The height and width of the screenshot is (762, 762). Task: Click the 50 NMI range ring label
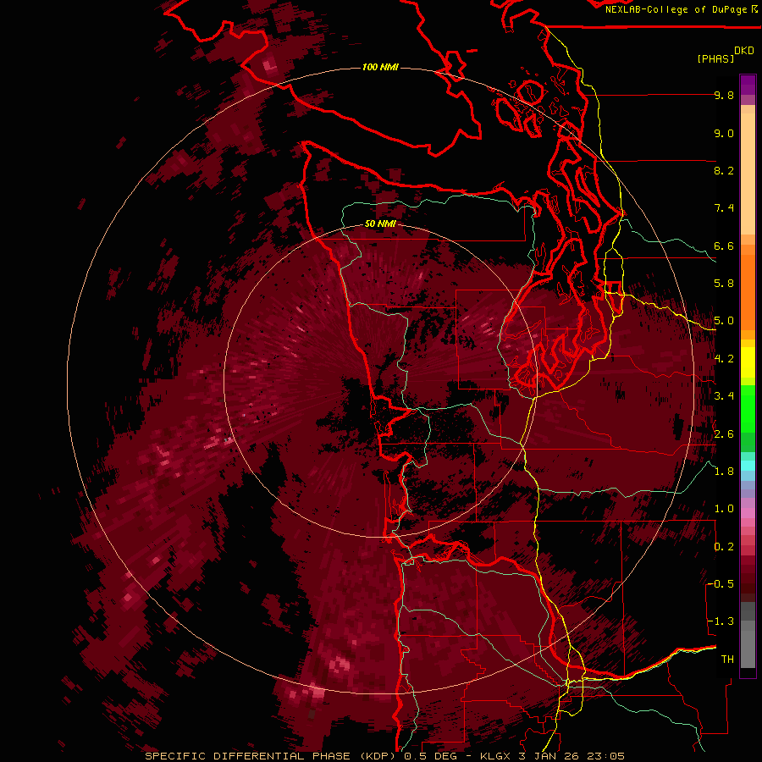click(380, 224)
